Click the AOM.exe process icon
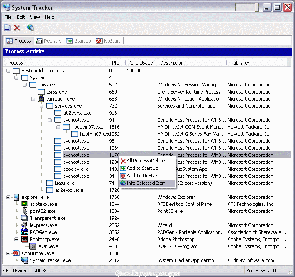Image resolution: width=295 pixels, height=277 pixels. (x=33, y=246)
